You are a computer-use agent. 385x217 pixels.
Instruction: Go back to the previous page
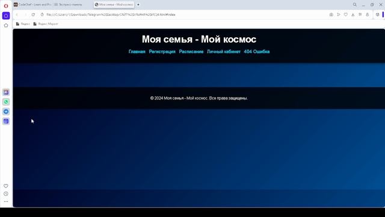point(17,14)
